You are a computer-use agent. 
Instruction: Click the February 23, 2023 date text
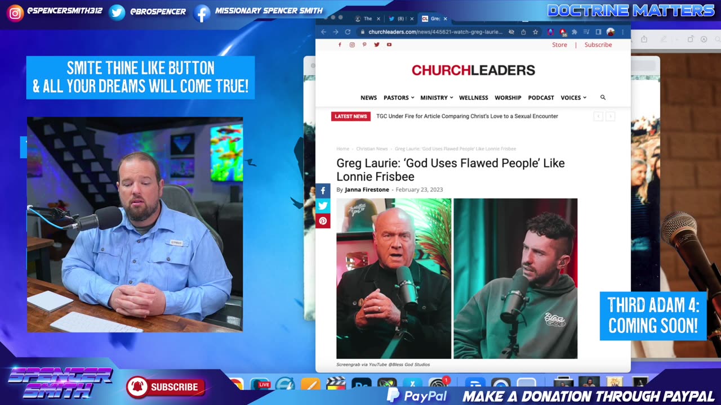point(419,190)
